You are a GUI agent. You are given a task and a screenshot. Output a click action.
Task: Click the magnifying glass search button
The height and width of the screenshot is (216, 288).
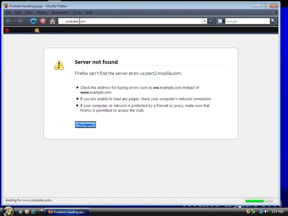(x=273, y=21)
